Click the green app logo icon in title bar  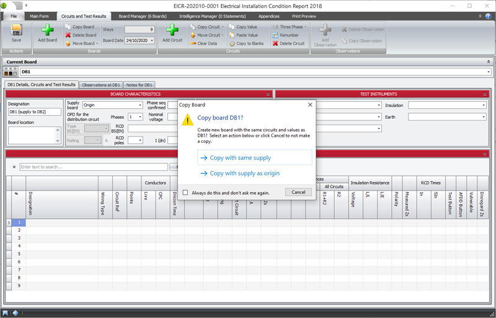(x=4, y=6)
